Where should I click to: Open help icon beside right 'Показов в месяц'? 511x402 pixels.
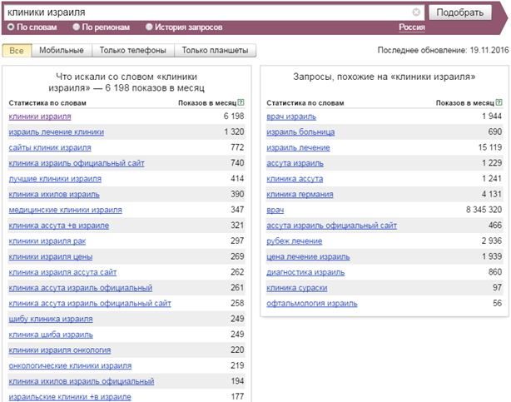[499, 102]
